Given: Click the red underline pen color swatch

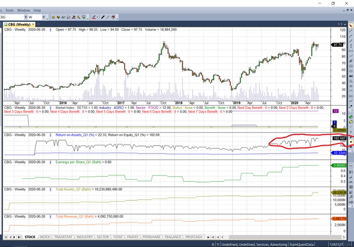Looking at the screenshot, I should coord(94,17).
